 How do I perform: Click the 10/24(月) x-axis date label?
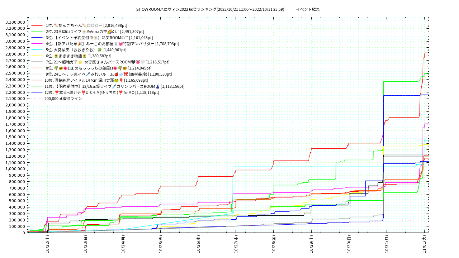pyautogui.click(x=123, y=244)
